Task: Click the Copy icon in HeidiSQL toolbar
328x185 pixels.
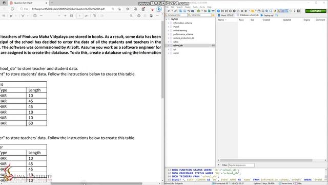Action: [x=180, y=11]
